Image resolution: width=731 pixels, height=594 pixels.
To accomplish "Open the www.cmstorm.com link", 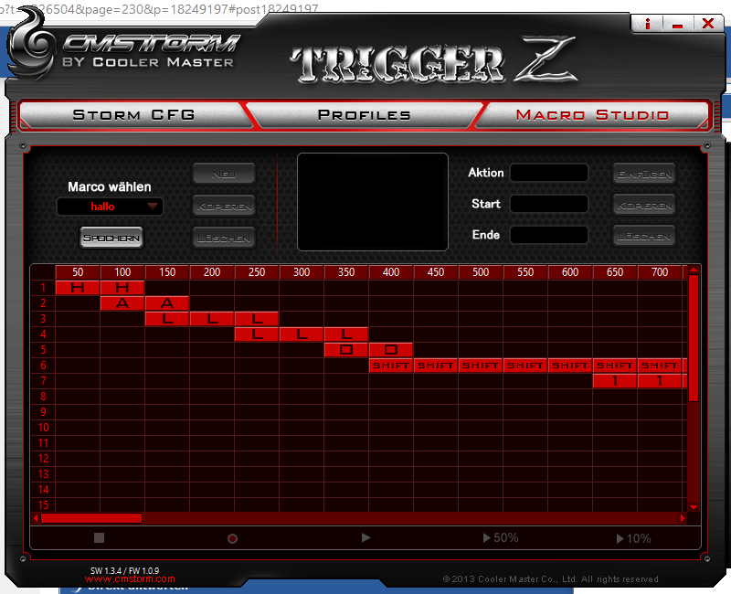I will (x=130, y=579).
